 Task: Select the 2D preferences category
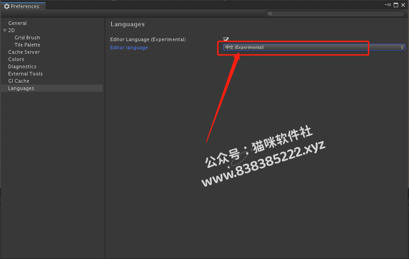[x=11, y=30]
